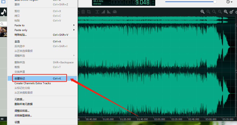Click the trash delete icon in toolbar
The height and width of the screenshot is (125, 237).
click(x=83, y=12)
